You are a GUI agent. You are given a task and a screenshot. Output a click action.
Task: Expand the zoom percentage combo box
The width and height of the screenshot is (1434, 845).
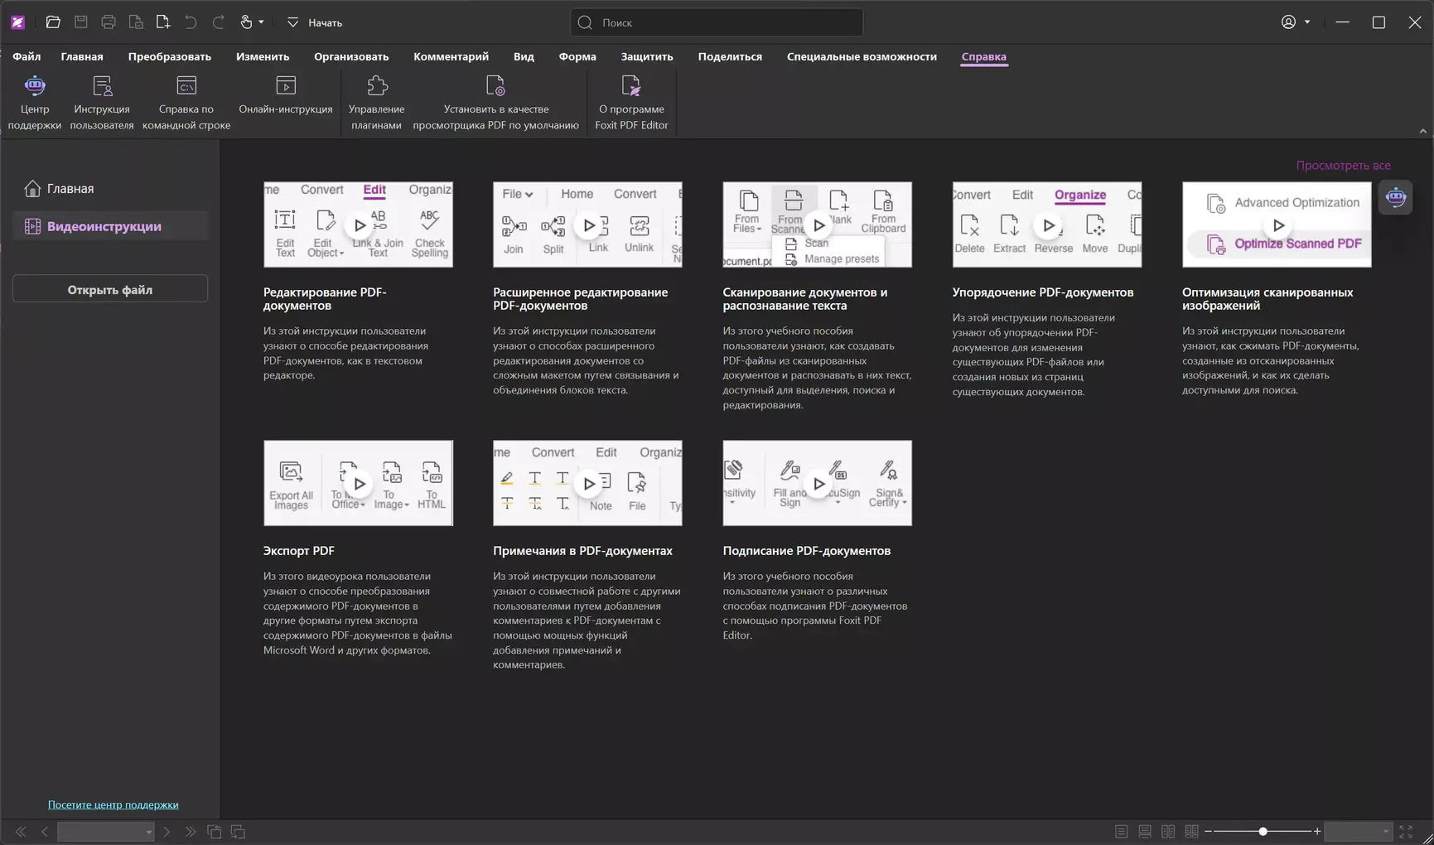pyautogui.click(x=1384, y=831)
